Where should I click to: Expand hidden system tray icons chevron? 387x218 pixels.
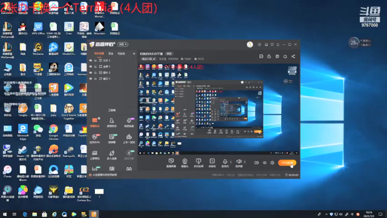click(x=327, y=214)
